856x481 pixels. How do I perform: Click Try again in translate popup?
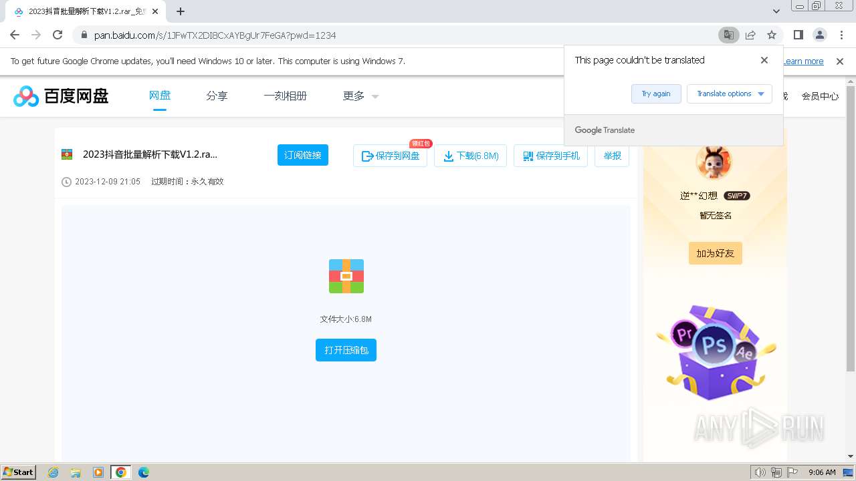pos(656,94)
